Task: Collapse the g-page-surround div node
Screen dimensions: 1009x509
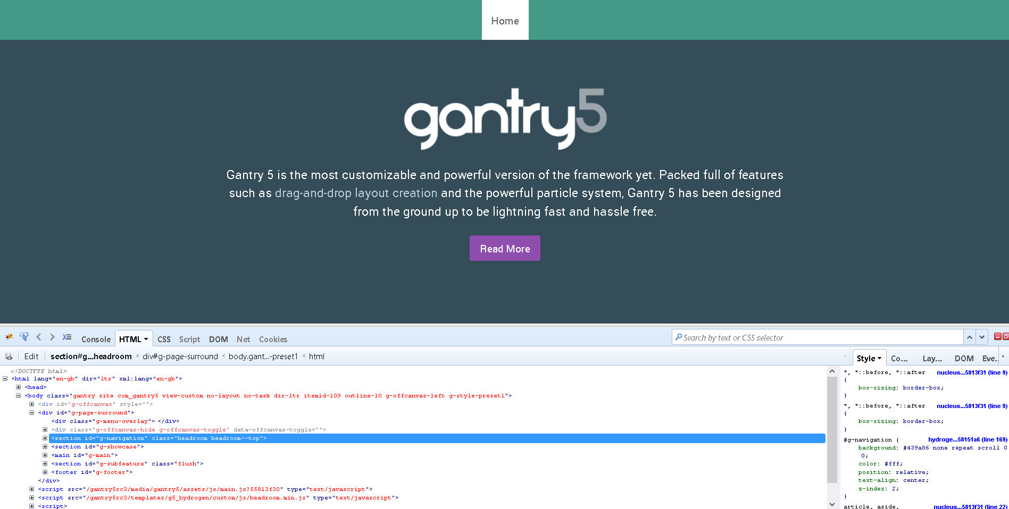Action: point(32,413)
